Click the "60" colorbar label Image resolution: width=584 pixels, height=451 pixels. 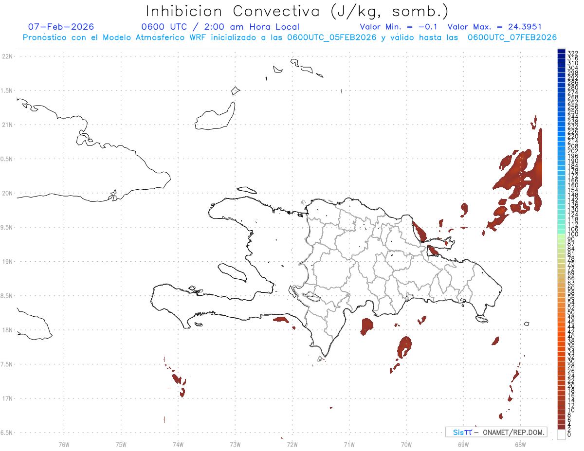coord(571,288)
